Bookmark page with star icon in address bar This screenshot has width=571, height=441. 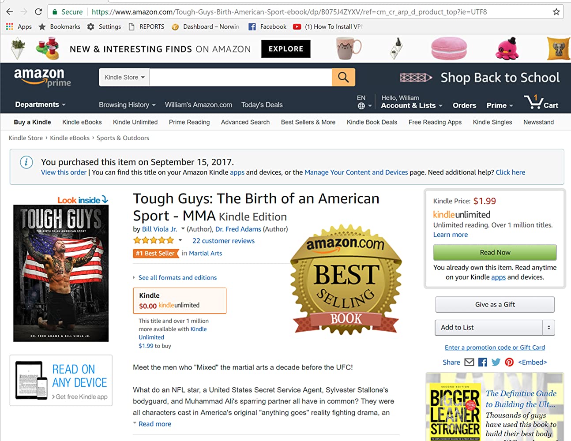pyautogui.click(x=556, y=12)
